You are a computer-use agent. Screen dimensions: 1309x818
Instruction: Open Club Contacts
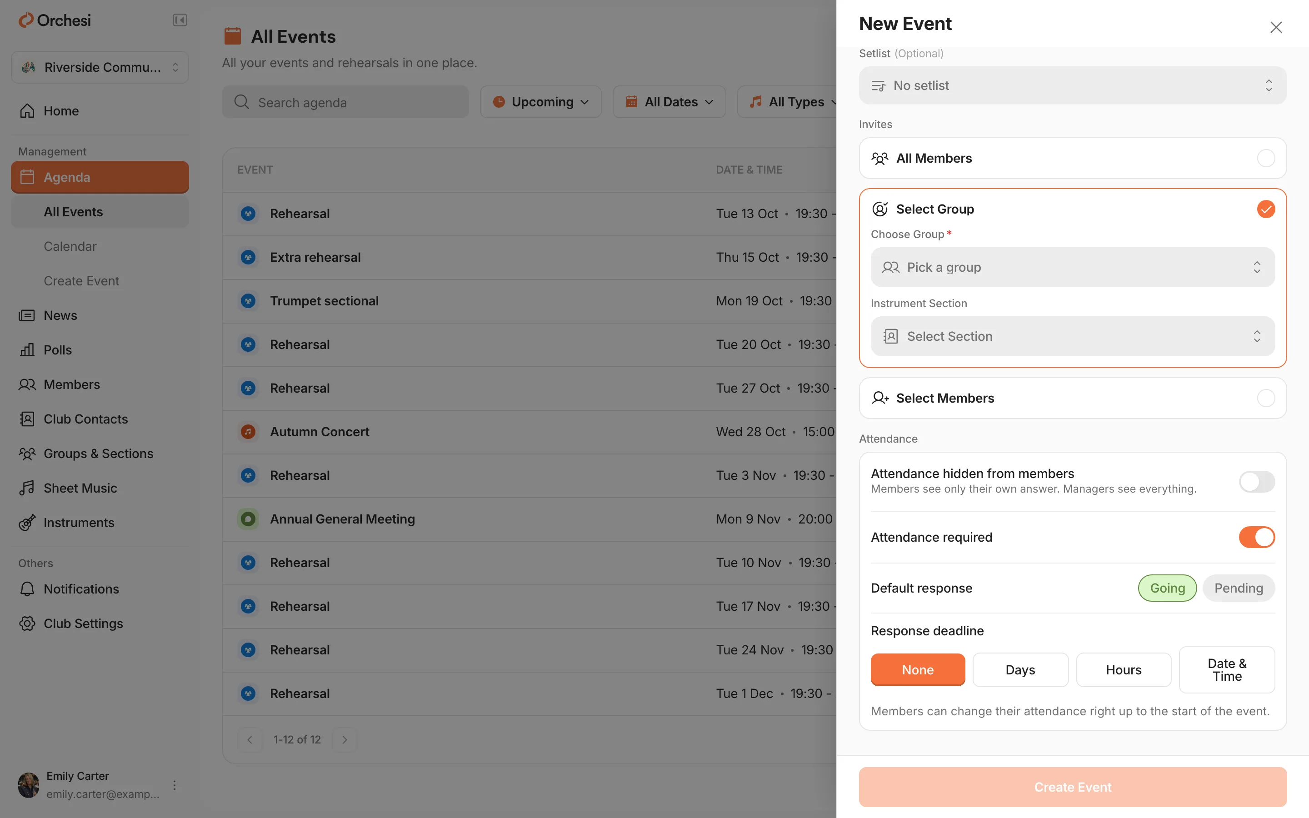pyautogui.click(x=100, y=419)
